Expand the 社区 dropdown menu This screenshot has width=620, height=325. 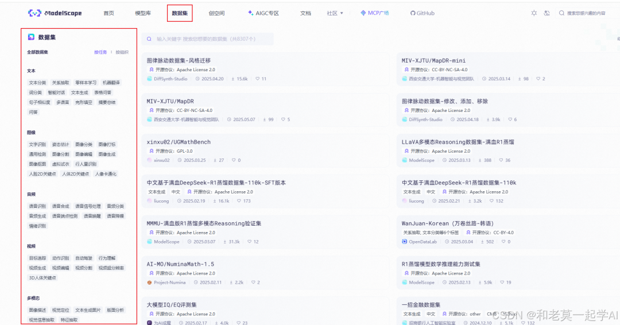[x=335, y=13]
